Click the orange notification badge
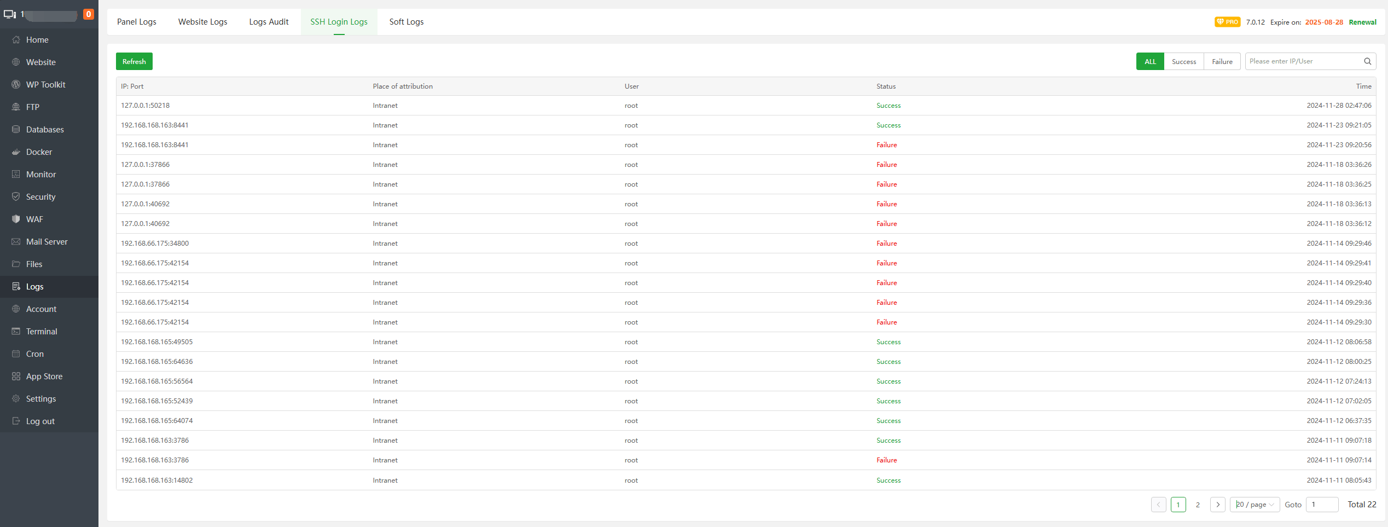 pos(88,14)
